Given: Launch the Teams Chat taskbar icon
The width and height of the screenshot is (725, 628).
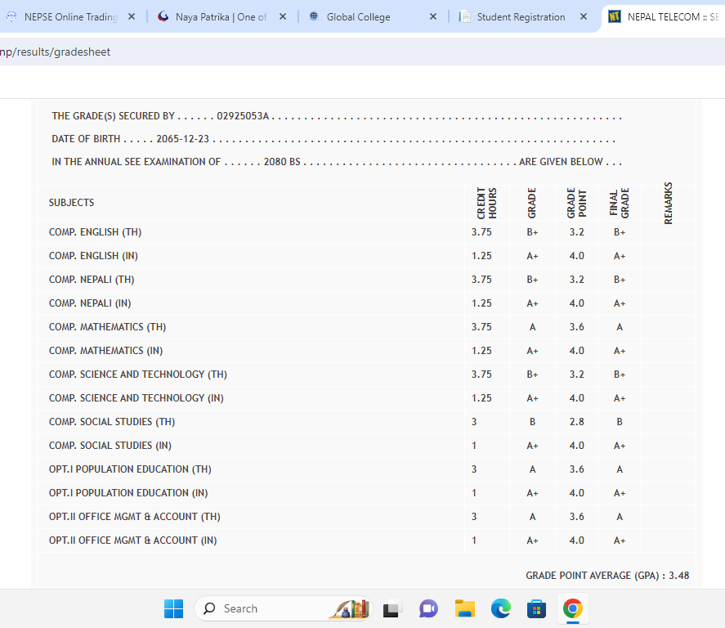Looking at the screenshot, I should coord(428,608).
